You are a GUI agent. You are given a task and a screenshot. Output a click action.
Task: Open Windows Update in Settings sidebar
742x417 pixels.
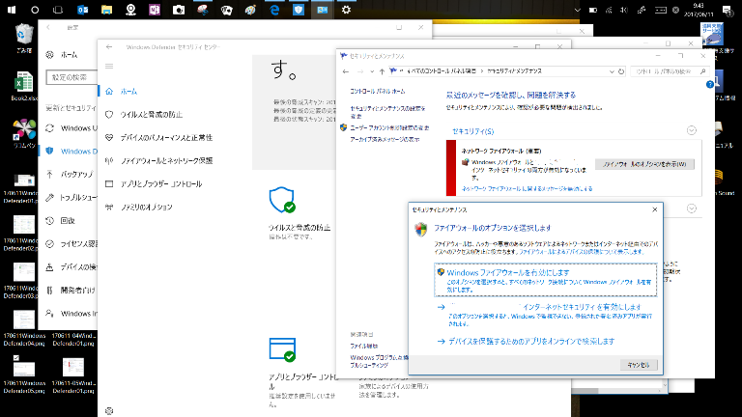pos(71,128)
